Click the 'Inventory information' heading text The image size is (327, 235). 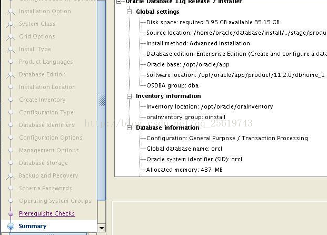[169, 96]
